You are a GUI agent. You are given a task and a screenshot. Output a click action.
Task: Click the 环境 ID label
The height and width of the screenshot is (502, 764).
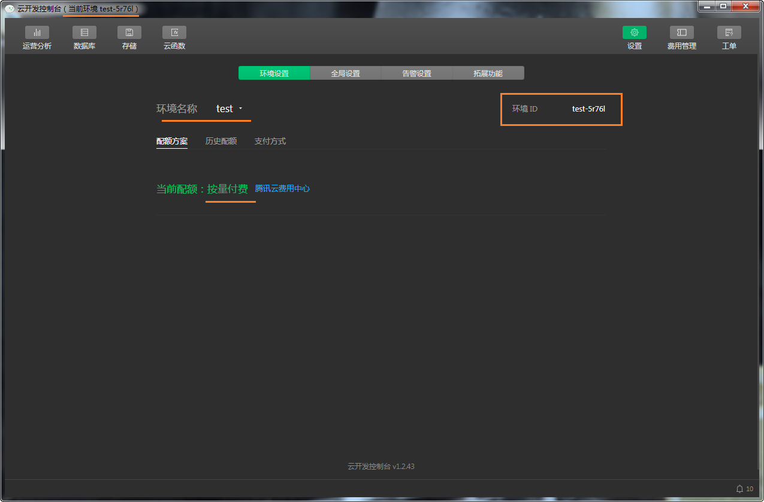click(525, 109)
